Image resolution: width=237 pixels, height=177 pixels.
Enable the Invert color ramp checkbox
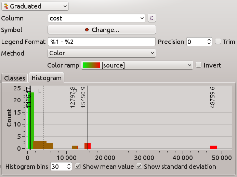[199, 65]
